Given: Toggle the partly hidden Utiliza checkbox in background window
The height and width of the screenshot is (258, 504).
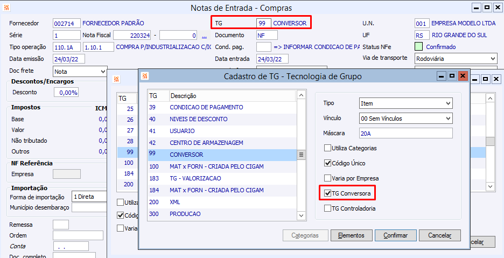Looking at the screenshot, I should (x=120, y=203).
